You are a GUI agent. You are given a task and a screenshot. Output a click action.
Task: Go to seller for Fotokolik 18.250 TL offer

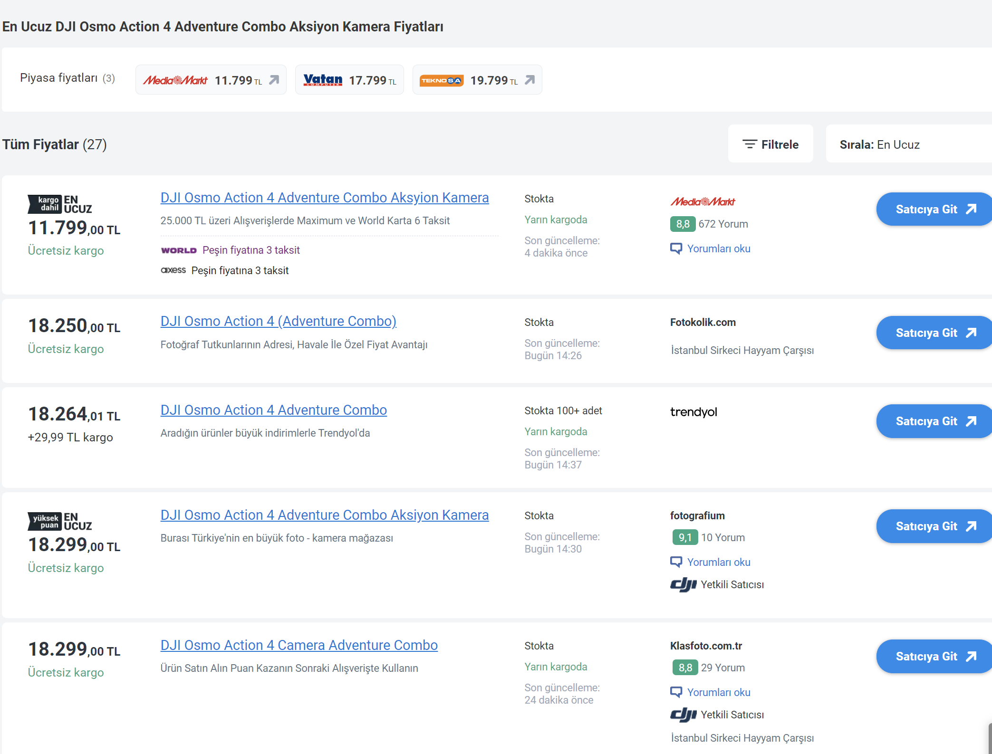coord(934,333)
